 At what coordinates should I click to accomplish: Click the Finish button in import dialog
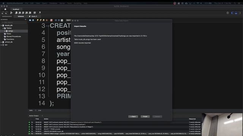[145, 117]
